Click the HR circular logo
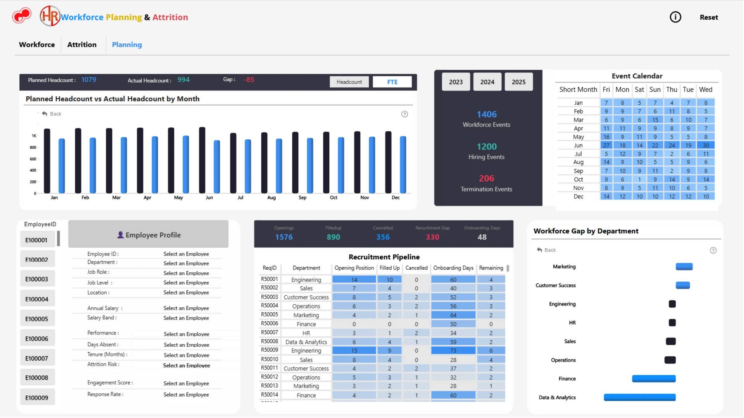 point(50,16)
